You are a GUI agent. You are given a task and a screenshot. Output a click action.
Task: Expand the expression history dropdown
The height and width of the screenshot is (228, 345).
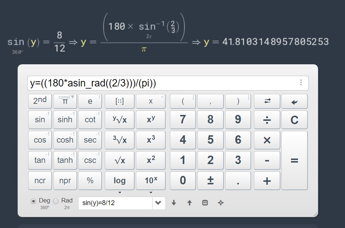coord(158,203)
